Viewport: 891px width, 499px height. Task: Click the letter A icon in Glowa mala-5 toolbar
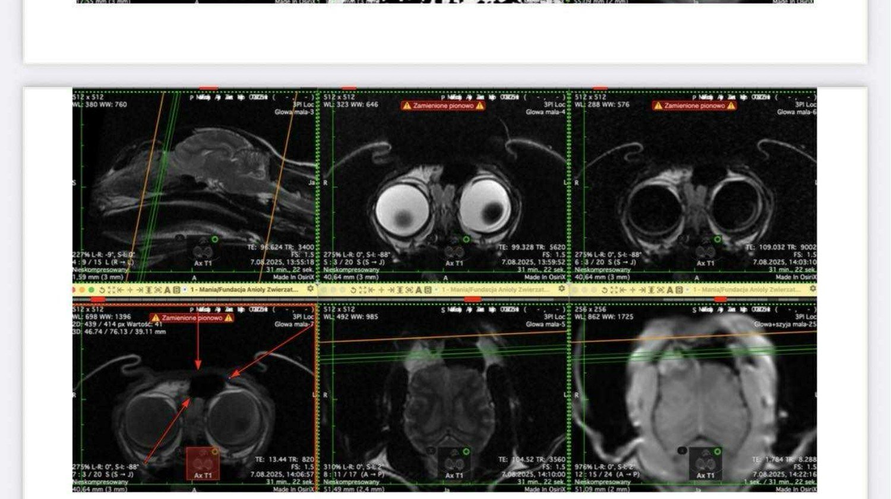click(419, 290)
